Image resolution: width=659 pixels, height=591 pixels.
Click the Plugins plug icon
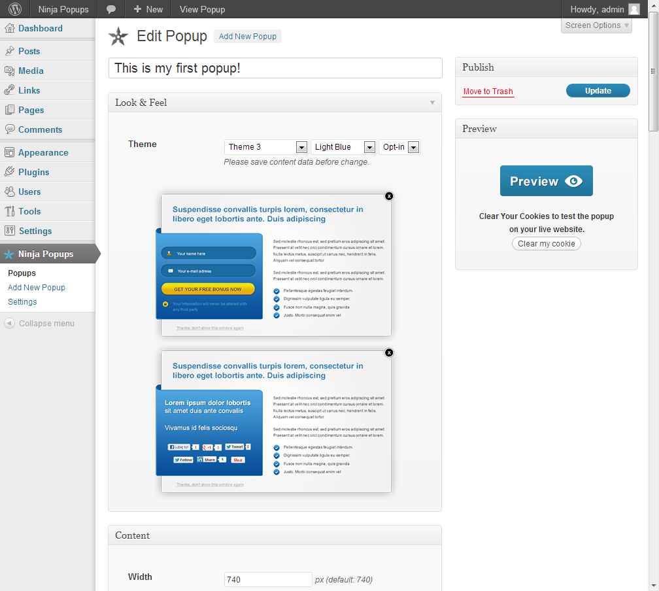pyautogui.click(x=9, y=171)
